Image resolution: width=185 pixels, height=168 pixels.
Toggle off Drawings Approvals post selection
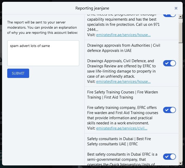170,63
